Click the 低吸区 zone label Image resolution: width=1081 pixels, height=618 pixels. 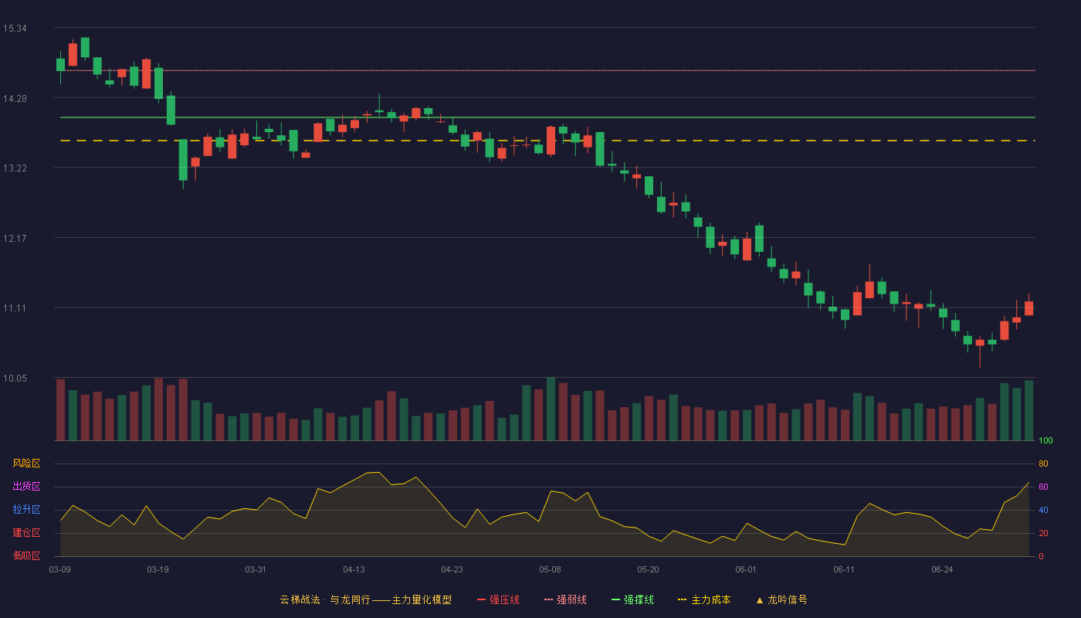coord(26,555)
